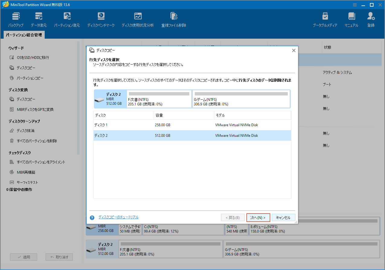Viewport: 385px width, 270px height.
Task: Open ディスク使用状況分析 tool
Action: coord(138,20)
